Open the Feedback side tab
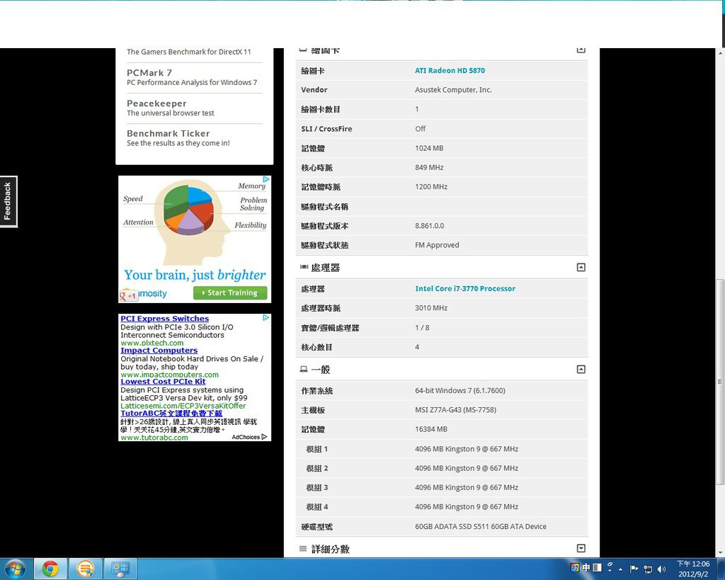 8,201
